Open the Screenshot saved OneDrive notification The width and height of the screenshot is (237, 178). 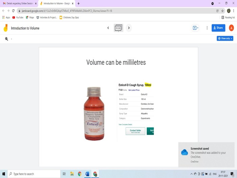click(206, 155)
